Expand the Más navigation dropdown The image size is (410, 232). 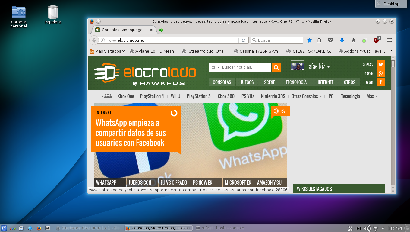click(x=372, y=96)
